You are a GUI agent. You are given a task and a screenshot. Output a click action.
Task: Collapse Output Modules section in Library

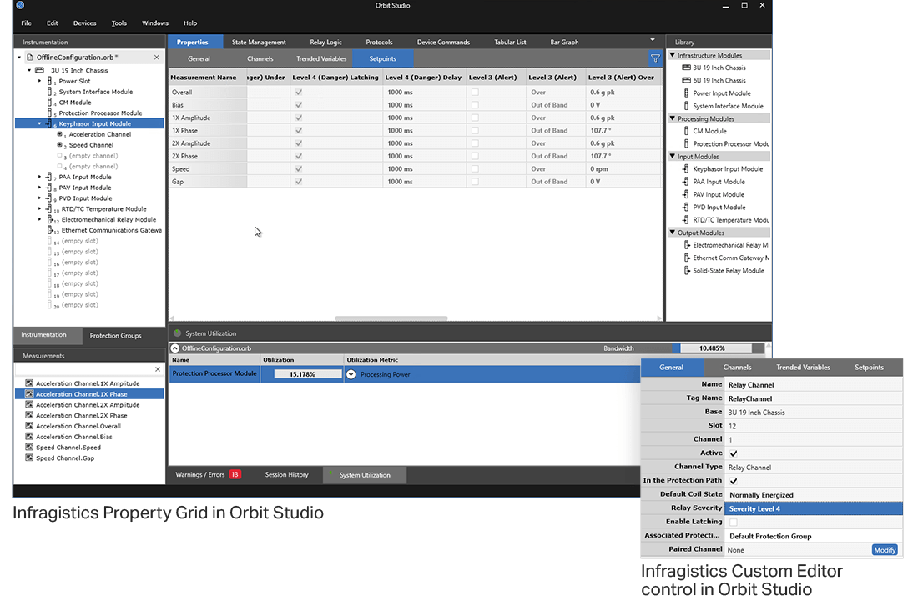point(673,233)
